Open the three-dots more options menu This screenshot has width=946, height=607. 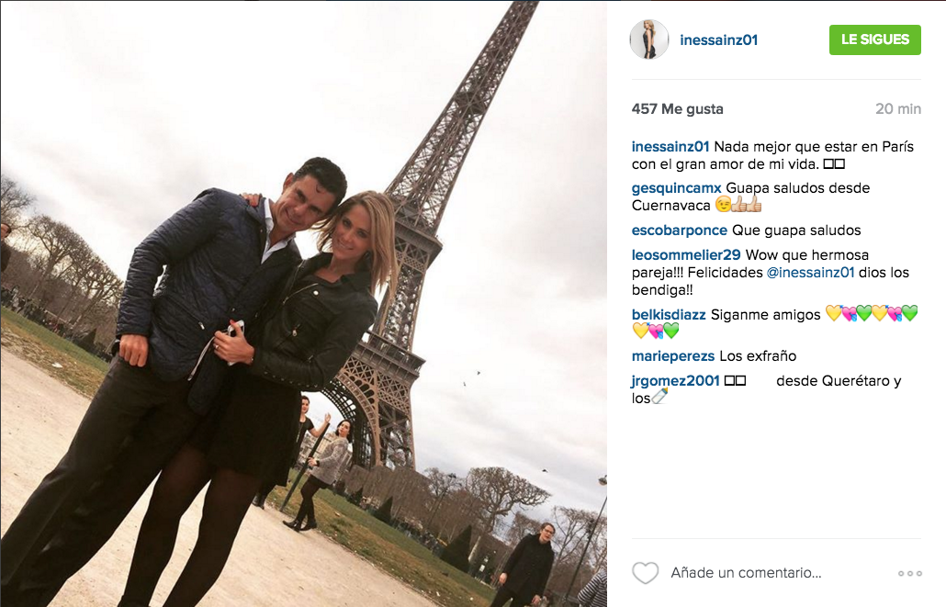point(910,573)
